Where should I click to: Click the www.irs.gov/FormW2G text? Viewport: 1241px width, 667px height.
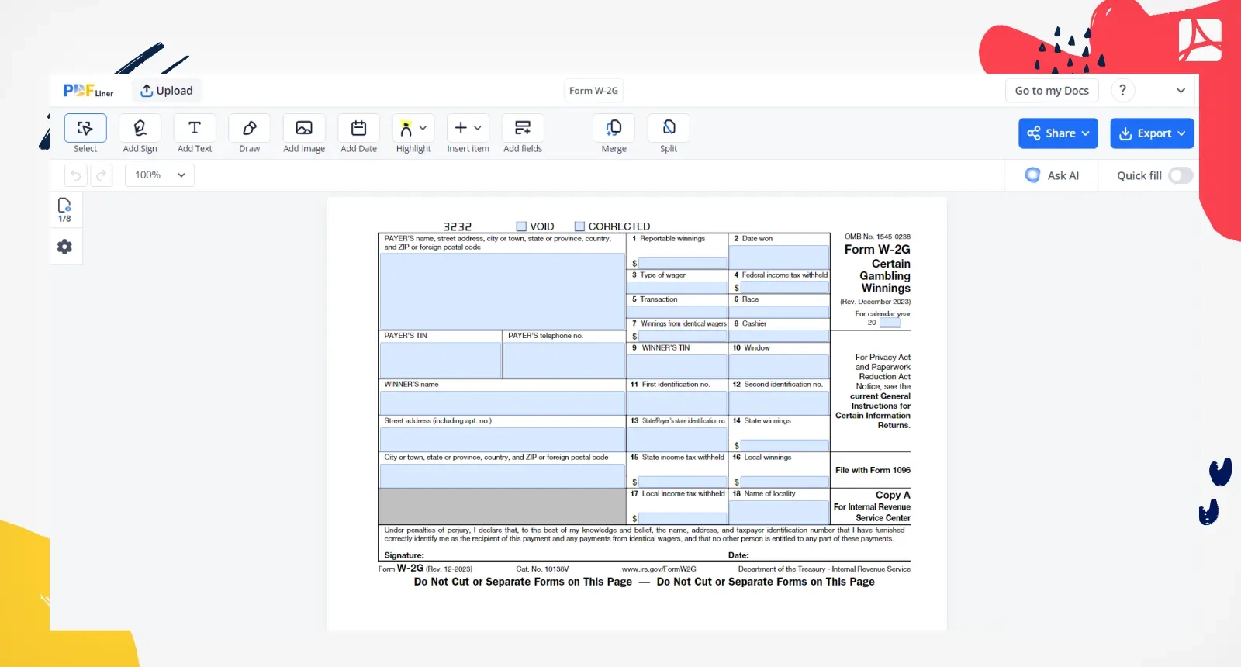click(x=659, y=569)
